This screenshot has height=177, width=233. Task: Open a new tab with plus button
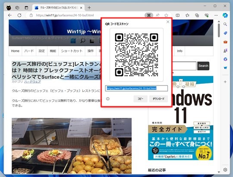89,8
